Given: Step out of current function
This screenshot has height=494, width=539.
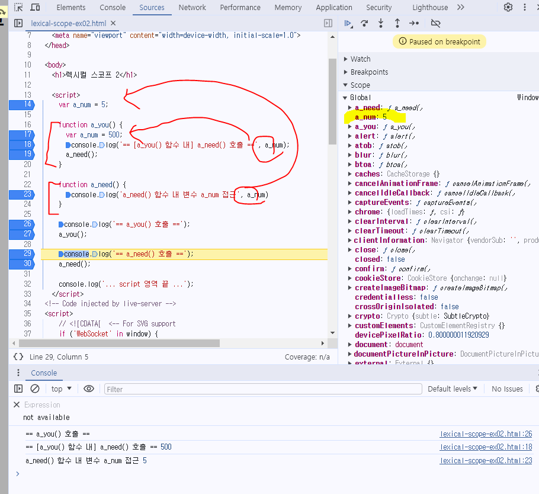Looking at the screenshot, I should pyautogui.click(x=397, y=23).
